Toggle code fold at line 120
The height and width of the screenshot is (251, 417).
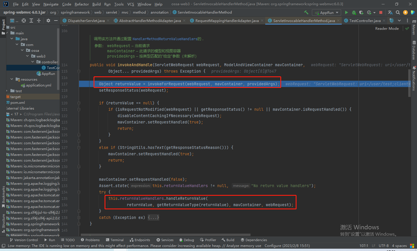click(79, 103)
